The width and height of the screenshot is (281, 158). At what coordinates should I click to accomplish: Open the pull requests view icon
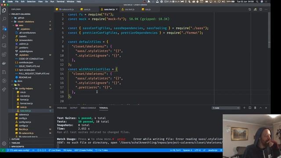[4, 72]
